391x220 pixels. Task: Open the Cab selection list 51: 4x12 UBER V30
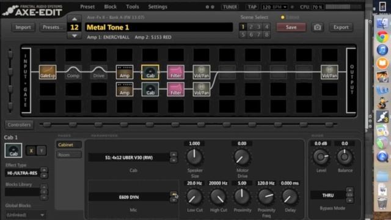[129, 158]
